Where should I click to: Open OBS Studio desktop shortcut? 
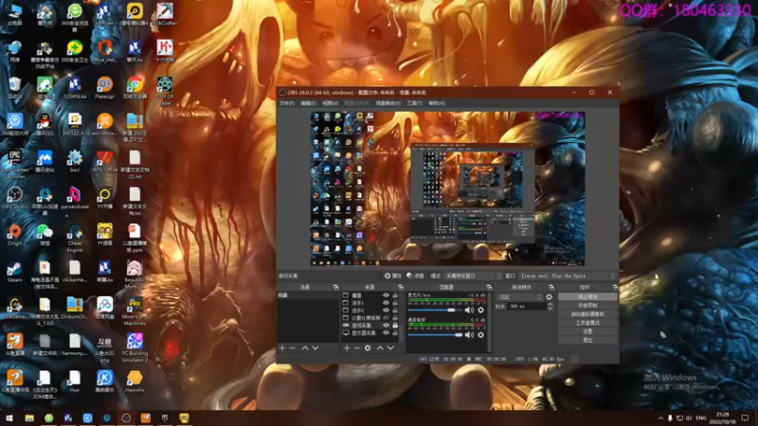tap(14, 199)
